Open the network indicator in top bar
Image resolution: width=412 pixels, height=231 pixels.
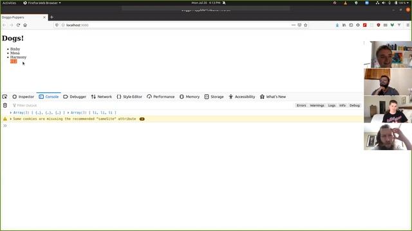coord(377,3)
